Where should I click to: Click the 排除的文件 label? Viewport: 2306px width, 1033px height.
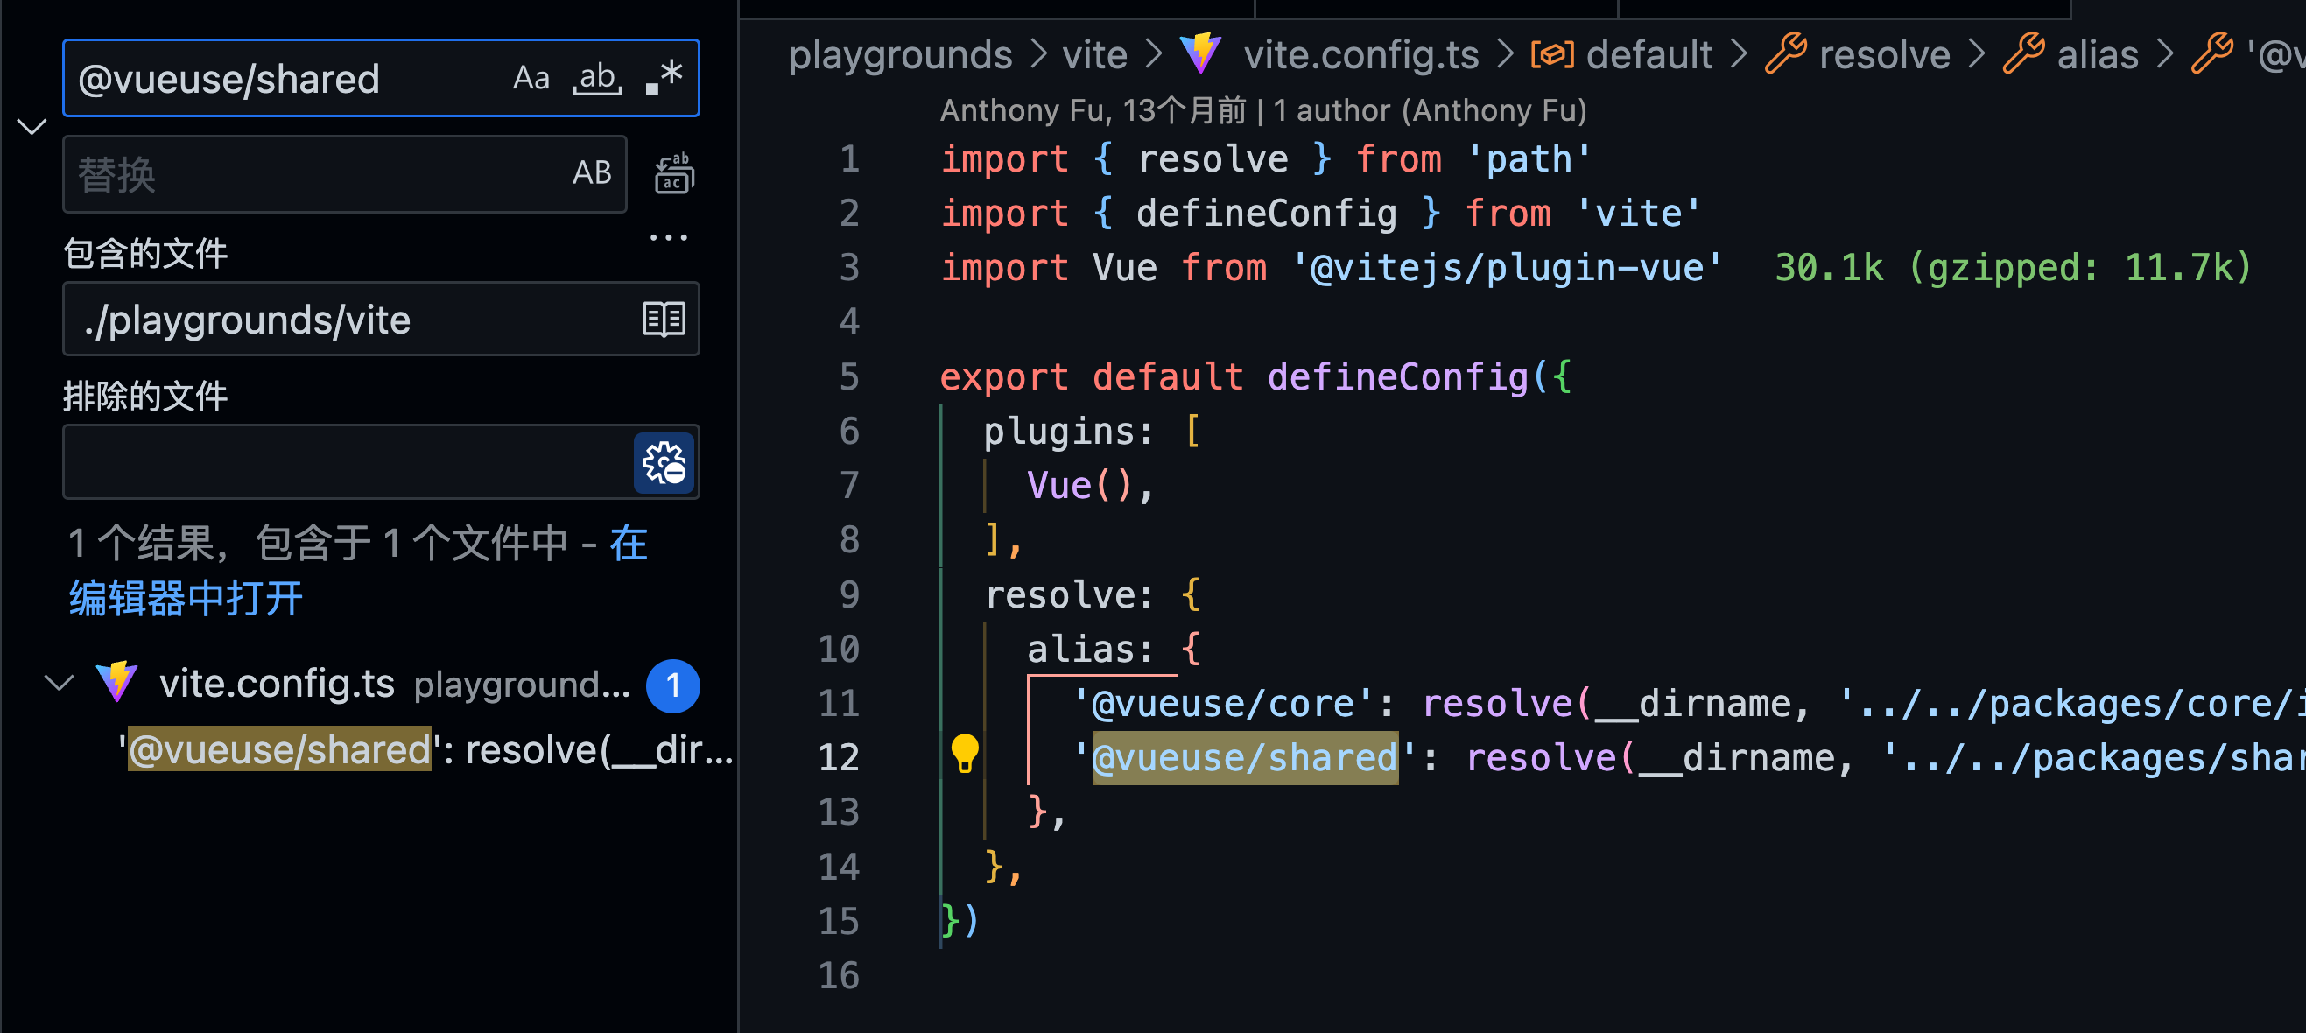[x=145, y=395]
